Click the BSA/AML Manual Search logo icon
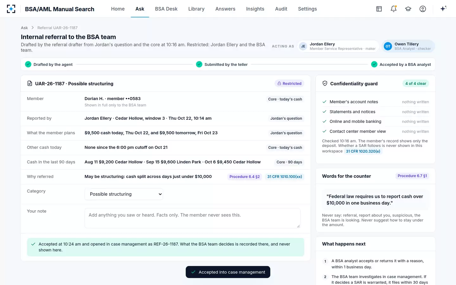 pyautogui.click(x=11, y=9)
